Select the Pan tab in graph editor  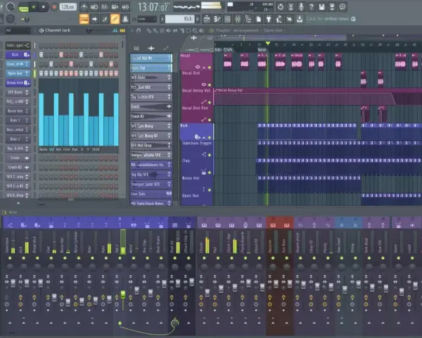pyautogui.click(x=75, y=149)
